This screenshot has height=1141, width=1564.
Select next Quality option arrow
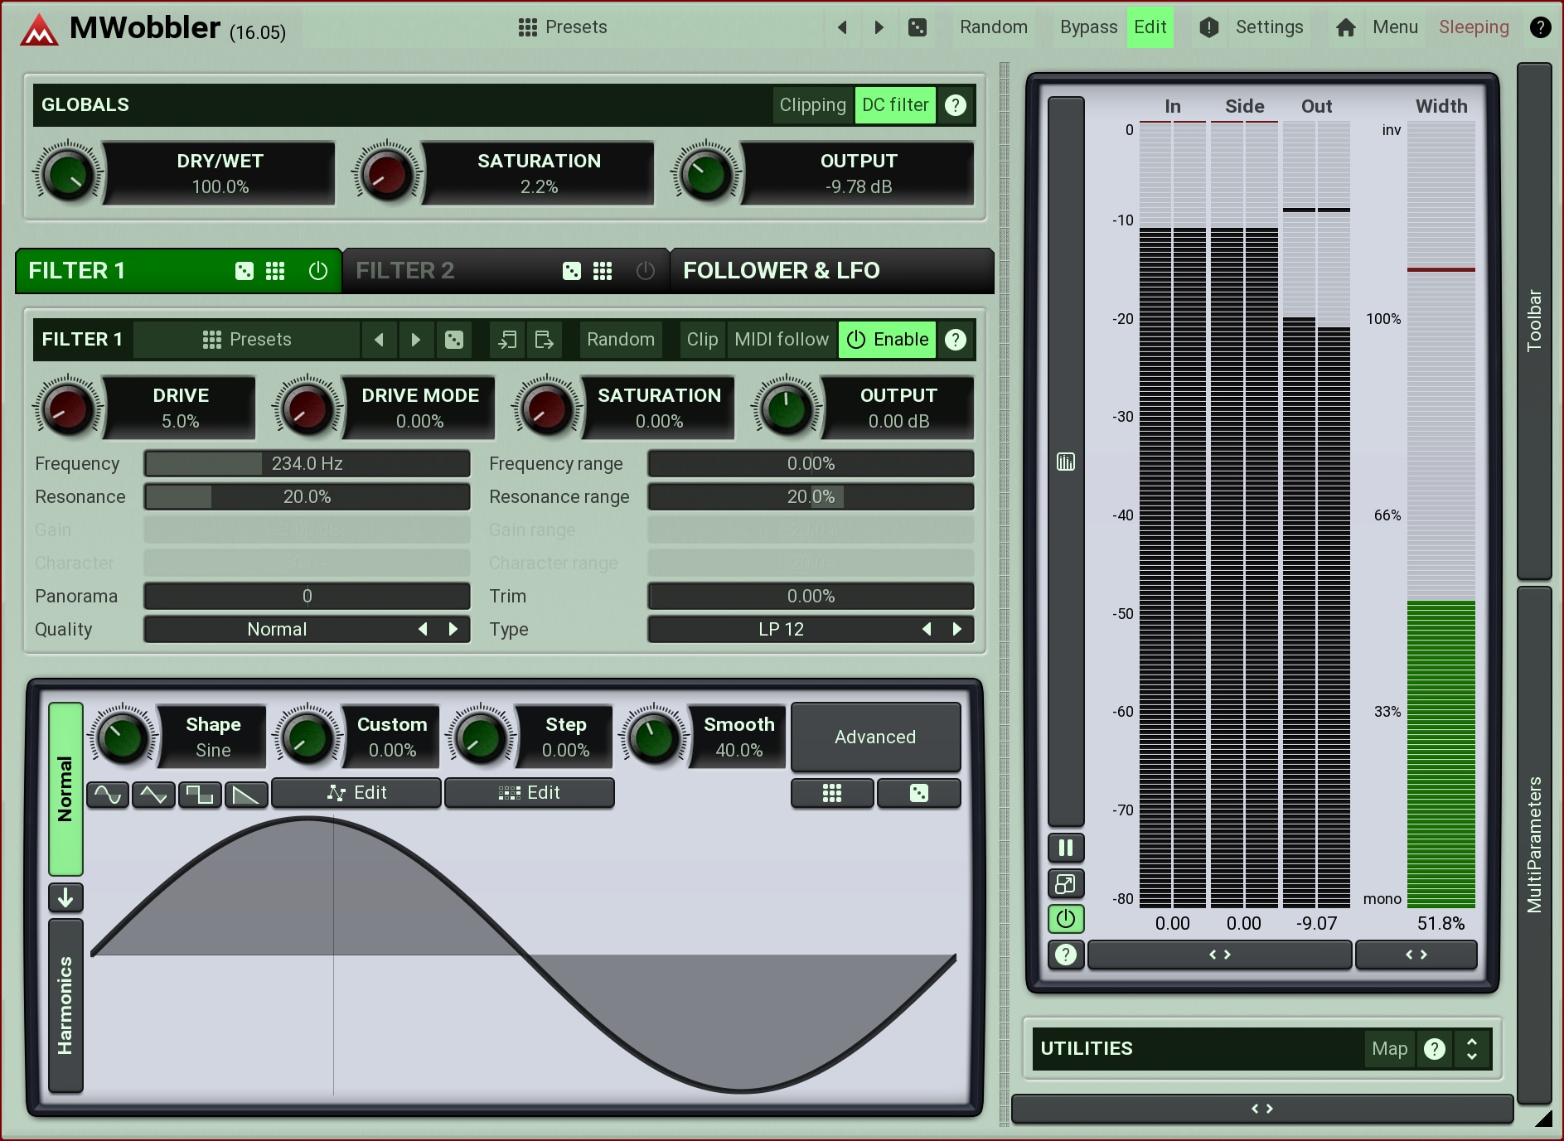click(453, 630)
